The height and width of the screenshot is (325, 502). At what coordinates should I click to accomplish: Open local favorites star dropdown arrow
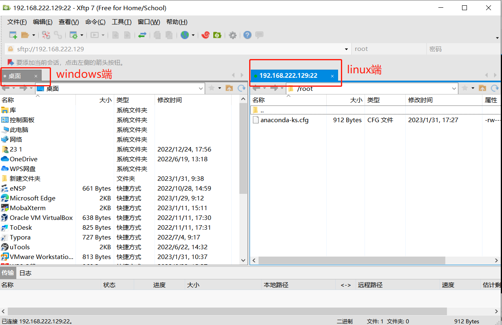click(x=219, y=88)
